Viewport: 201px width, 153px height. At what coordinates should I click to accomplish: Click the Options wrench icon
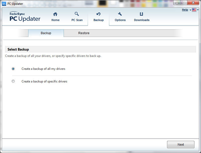click(120, 14)
